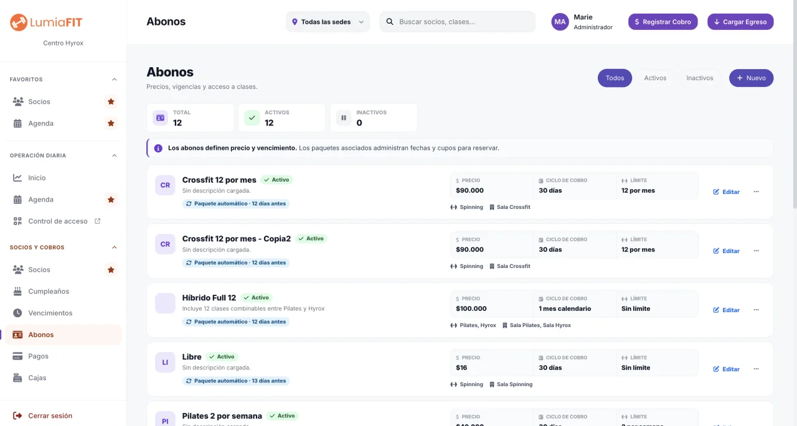797x426 pixels.
Task: Open more options for Híbrido Full 12
Action: 757,310
